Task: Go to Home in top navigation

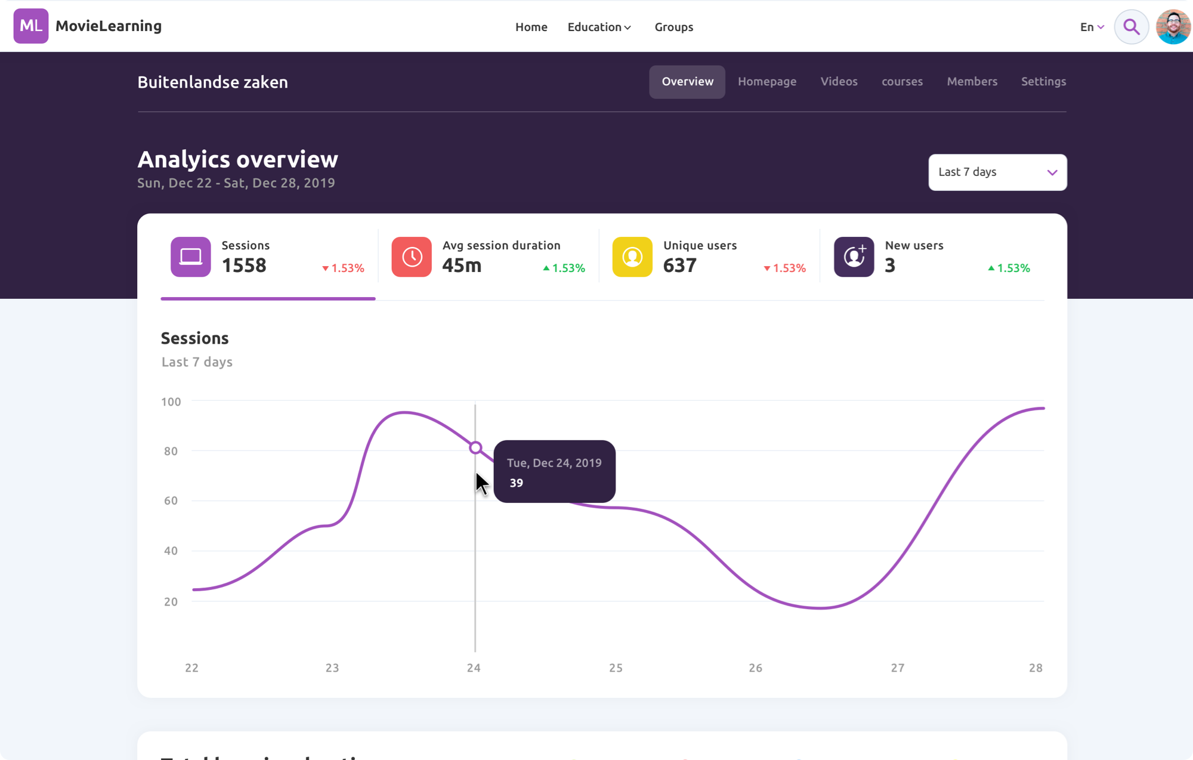Action: click(531, 27)
